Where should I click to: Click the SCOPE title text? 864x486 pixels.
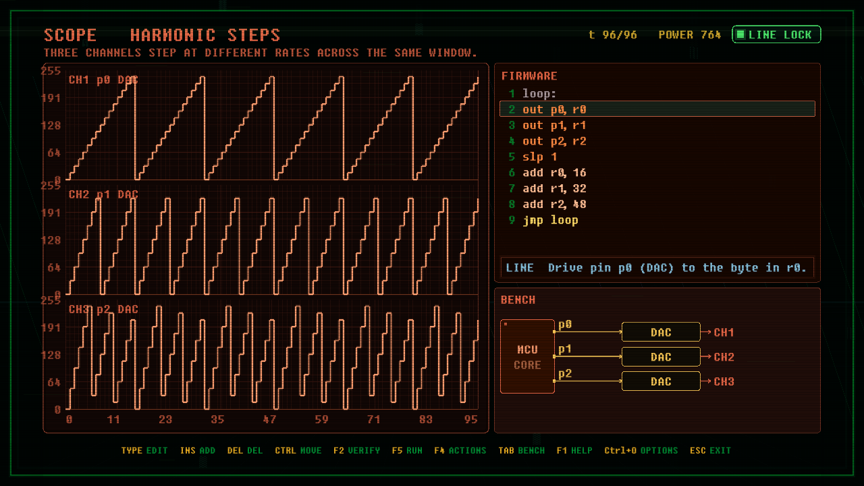click(70, 35)
